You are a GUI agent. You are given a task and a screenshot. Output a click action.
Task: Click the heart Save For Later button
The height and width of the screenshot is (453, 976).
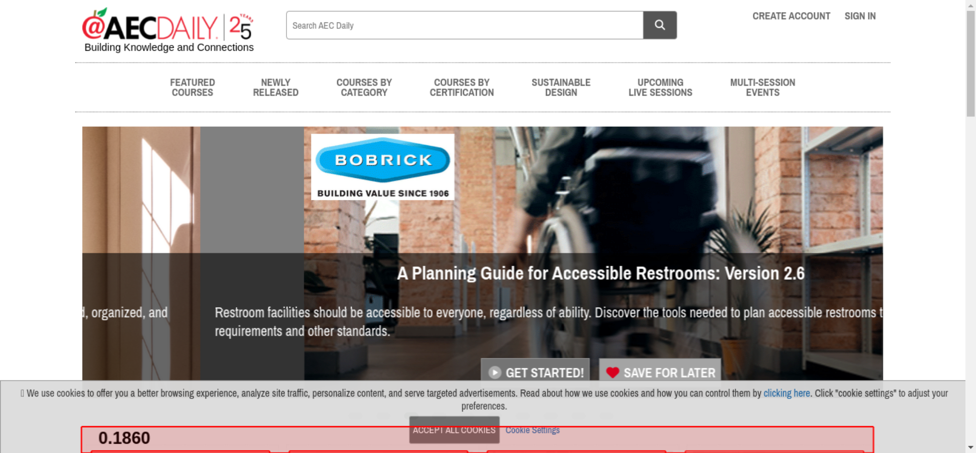tap(660, 372)
